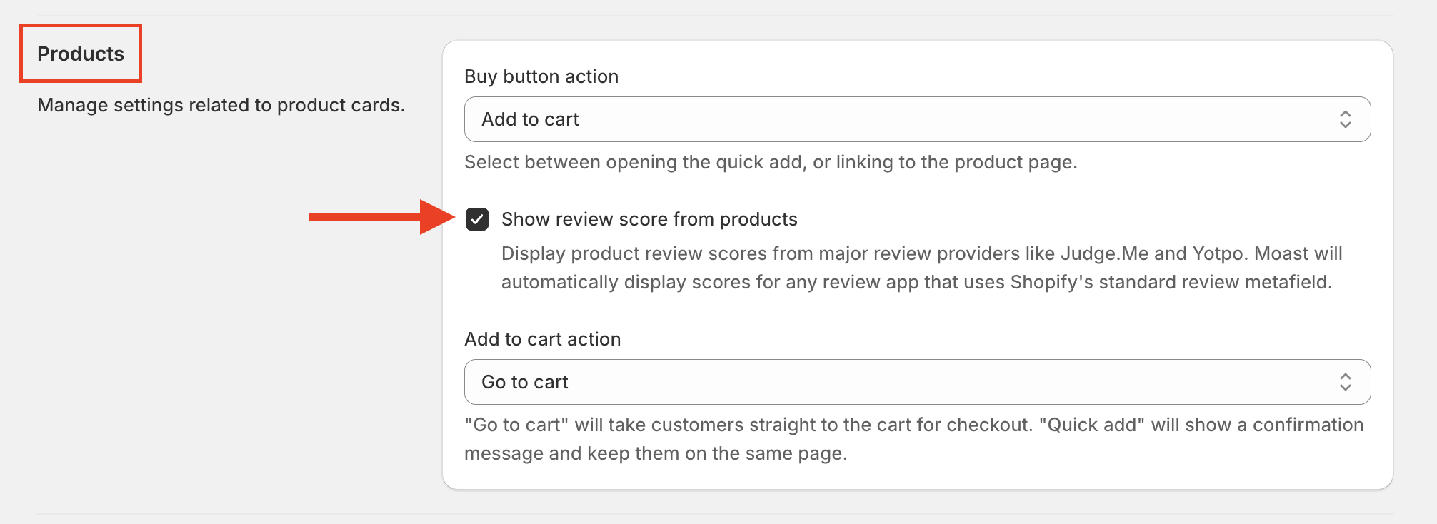
Task: Expand the Add to cart action dropdown
Action: click(x=917, y=382)
